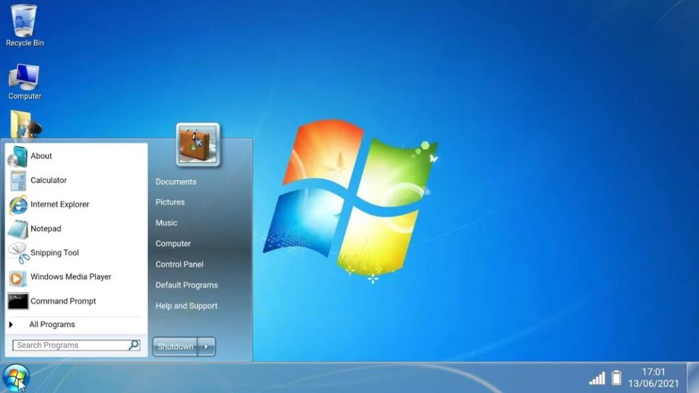
Task: Expand the All Programs list
Action: [x=51, y=325]
